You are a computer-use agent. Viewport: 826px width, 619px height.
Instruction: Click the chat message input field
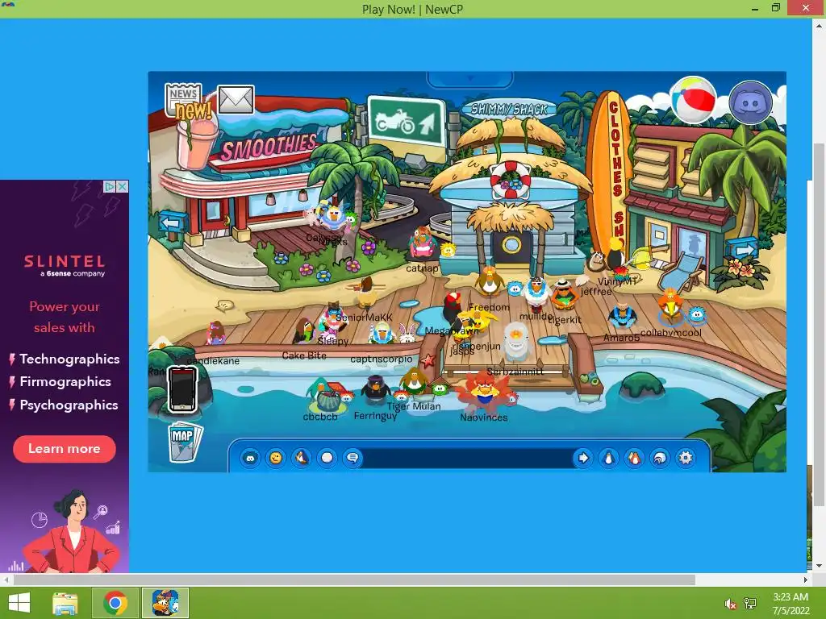point(466,458)
